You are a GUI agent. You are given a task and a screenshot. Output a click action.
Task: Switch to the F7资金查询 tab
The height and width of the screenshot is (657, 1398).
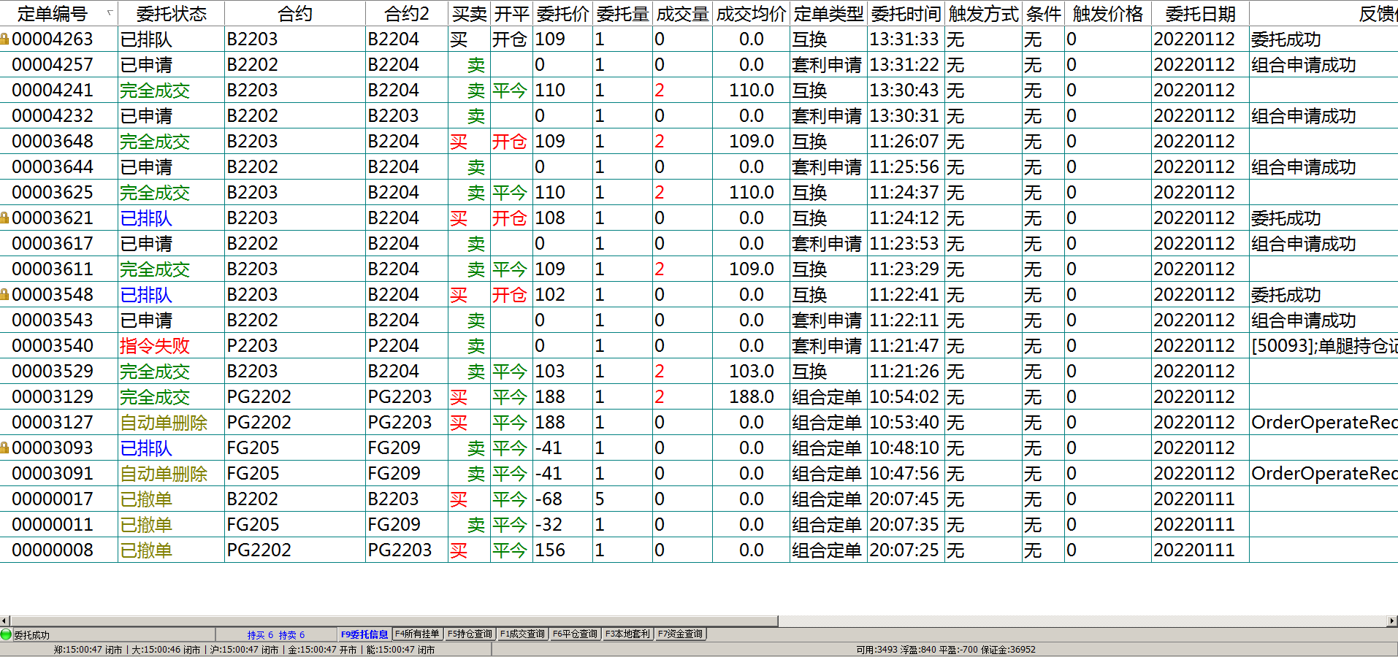point(680,634)
